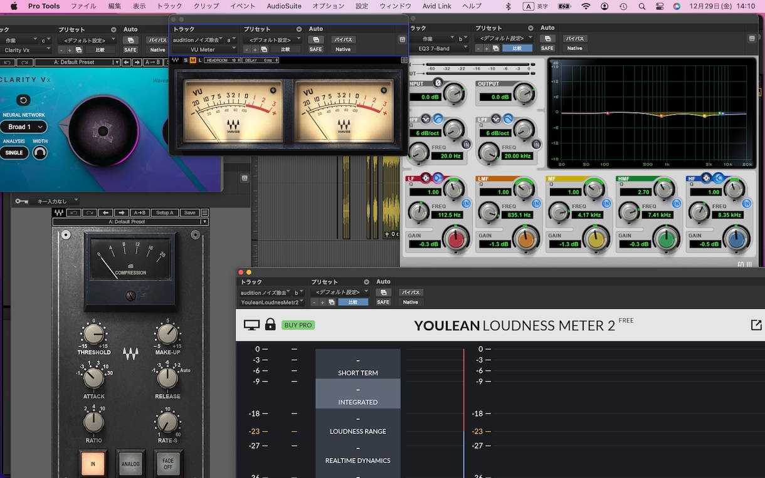This screenshot has height=478, width=765.
Task: Open the AudioSuite menu
Action: tap(284, 6)
